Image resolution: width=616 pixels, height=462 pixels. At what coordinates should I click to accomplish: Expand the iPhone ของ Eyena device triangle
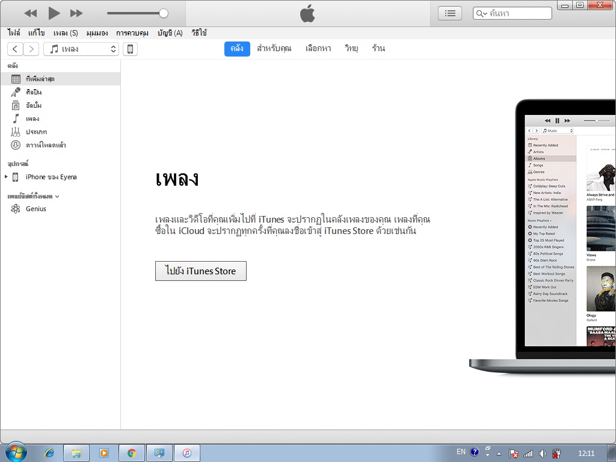click(x=6, y=177)
